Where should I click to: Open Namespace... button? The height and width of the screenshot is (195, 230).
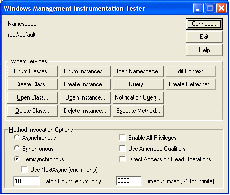(138, 71)
